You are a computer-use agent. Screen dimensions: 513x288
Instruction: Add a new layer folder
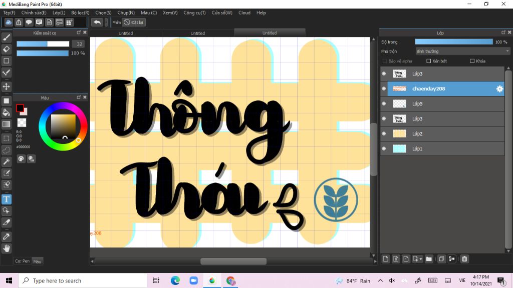429,259
